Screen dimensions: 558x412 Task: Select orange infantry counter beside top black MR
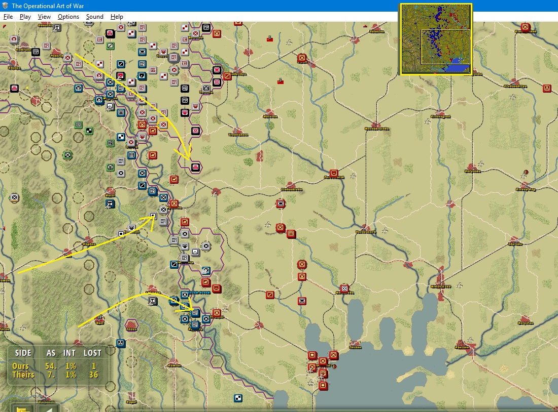click(x=217, y=34)
